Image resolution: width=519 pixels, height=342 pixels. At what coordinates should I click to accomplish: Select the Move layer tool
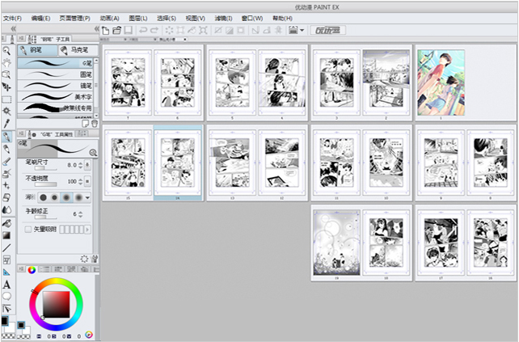pos(6,87)
